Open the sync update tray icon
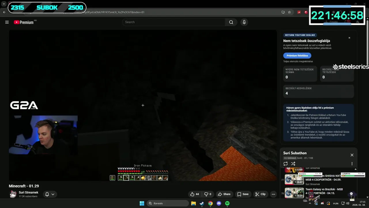Image resolution: width=369 pixels, height=208 pixels. click(328, 203)
